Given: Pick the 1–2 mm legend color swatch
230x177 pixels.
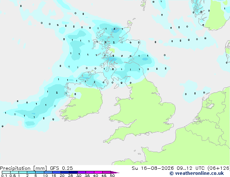Looking at the screenshot, I should 23,172.
